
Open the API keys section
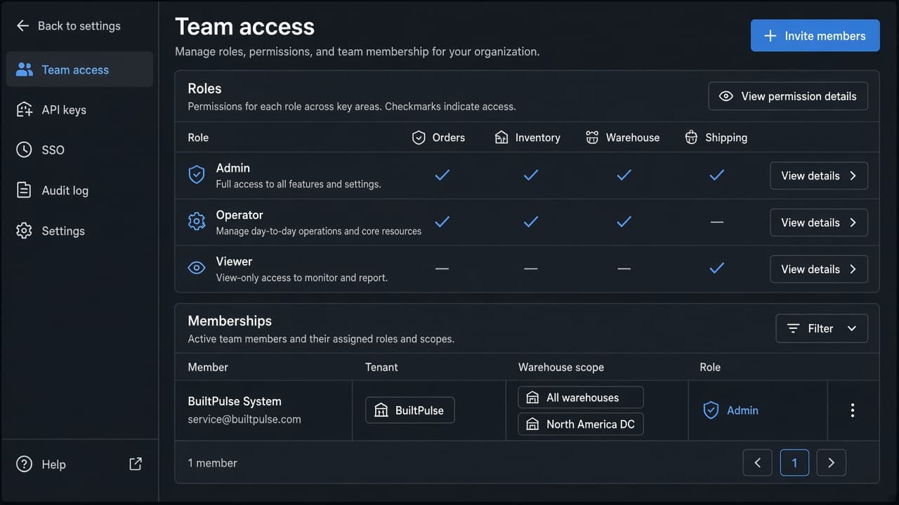79,109
